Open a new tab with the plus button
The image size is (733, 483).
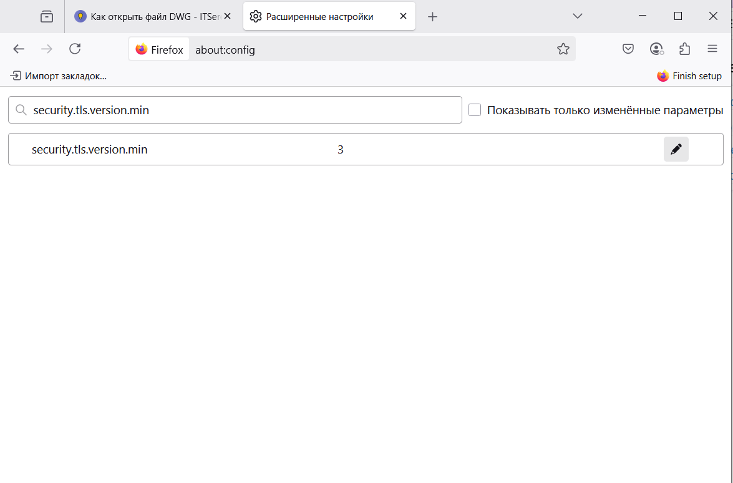click(x=432, y=17)
